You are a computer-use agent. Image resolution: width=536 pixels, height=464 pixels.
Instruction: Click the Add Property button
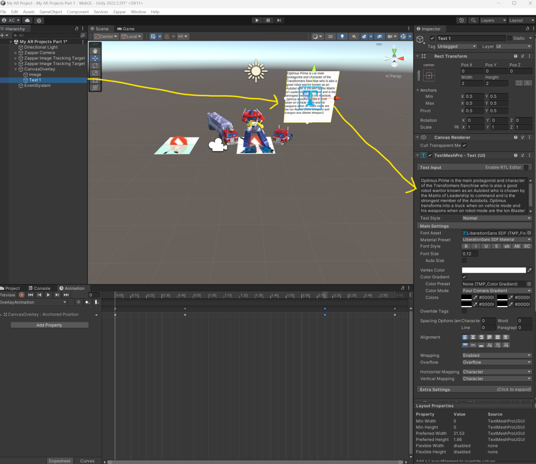[49, 325]
